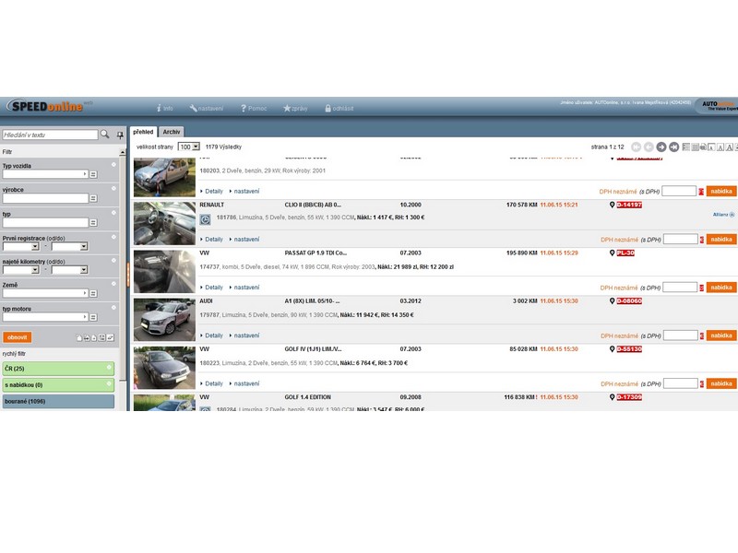
Task: Open the Audi A1 car thumbnail
Action: coord(164,320)
